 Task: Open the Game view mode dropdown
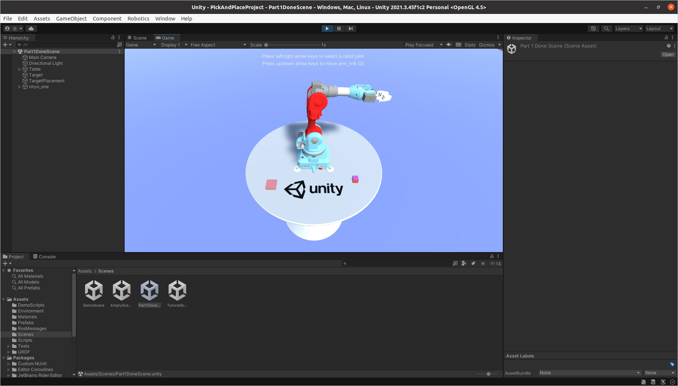141,45
